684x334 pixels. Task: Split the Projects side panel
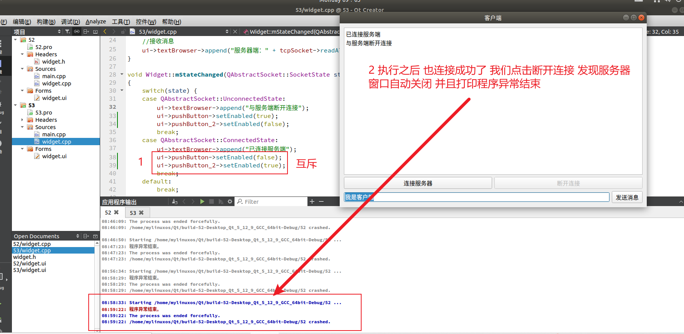point(86,31)
